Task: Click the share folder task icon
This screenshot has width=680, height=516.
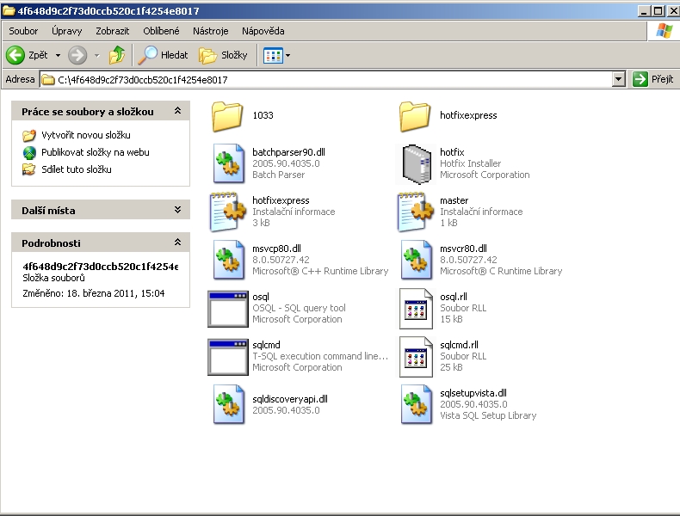Action: [x=29, y=169]
